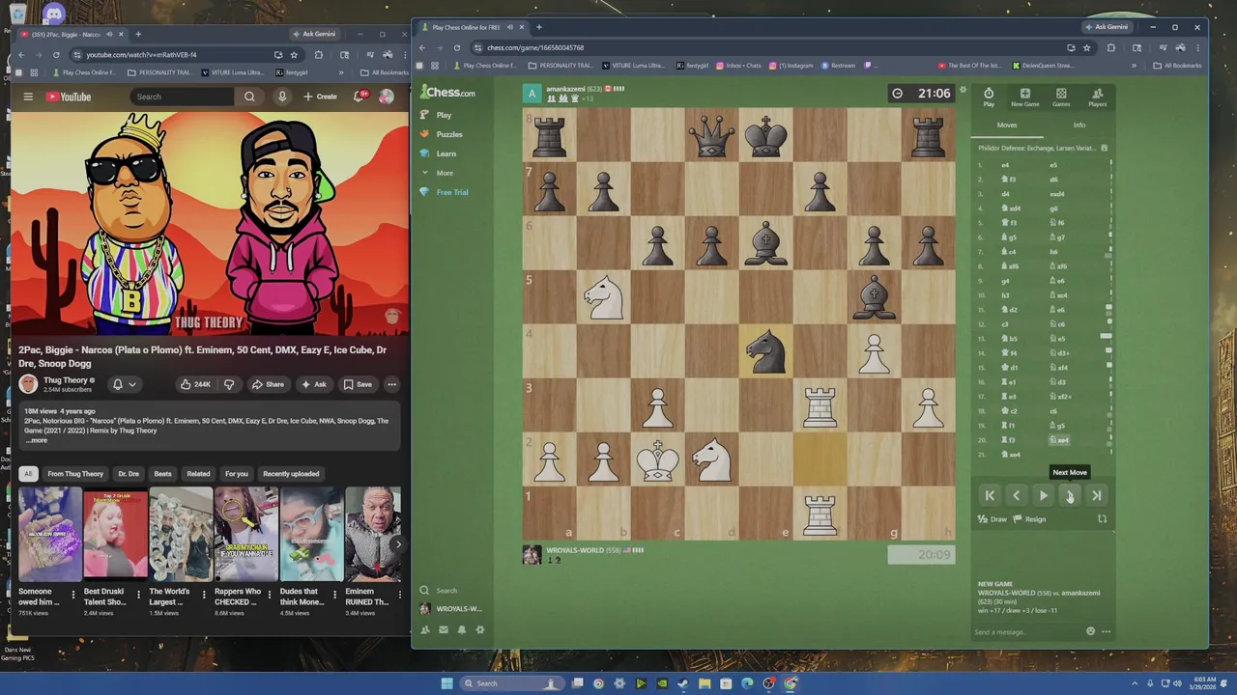Jump to the last move of the game
Image resolution: width=1237 pixels, height=695 pixels.
[x=1097, y=495]
